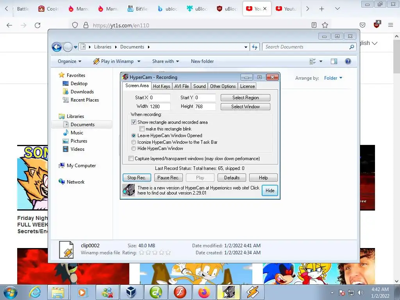Viewport: 400px width, 300px height.
Task: Open the change view dropdown arrow
Action: coord(321,61)
